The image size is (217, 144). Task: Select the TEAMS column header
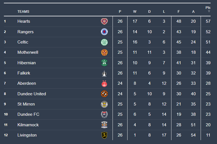pyautogui.click(x=23, y=12)
